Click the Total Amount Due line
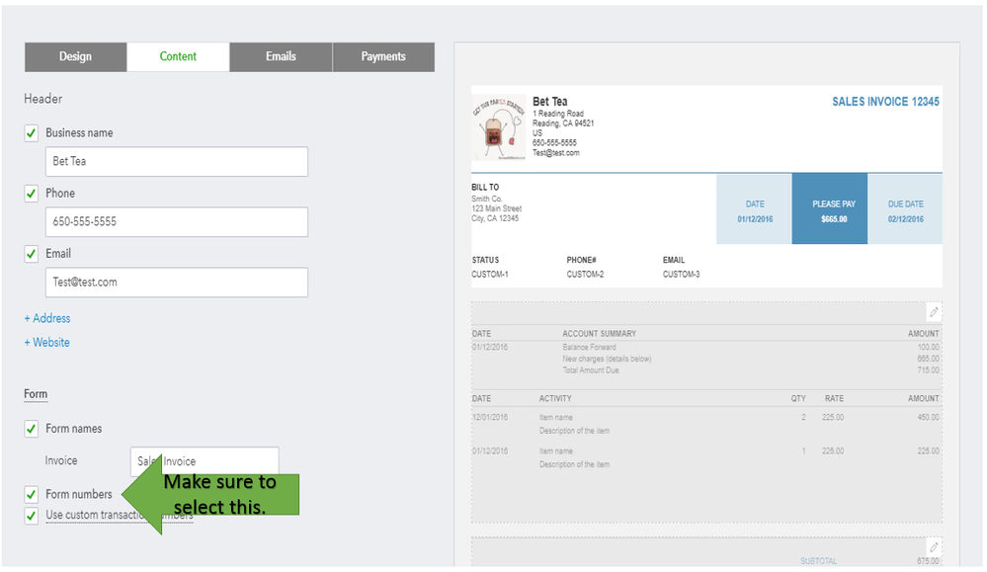987x572 pixels. 591,370
